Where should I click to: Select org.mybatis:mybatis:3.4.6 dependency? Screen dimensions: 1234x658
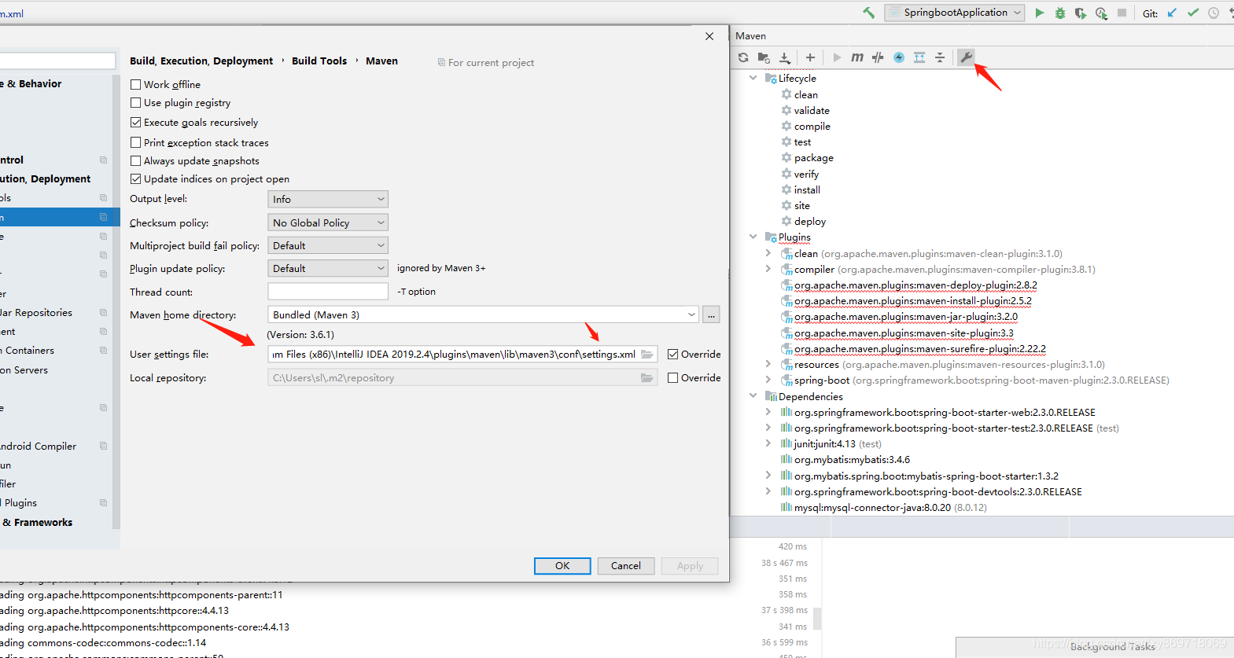tap(852, 460)
